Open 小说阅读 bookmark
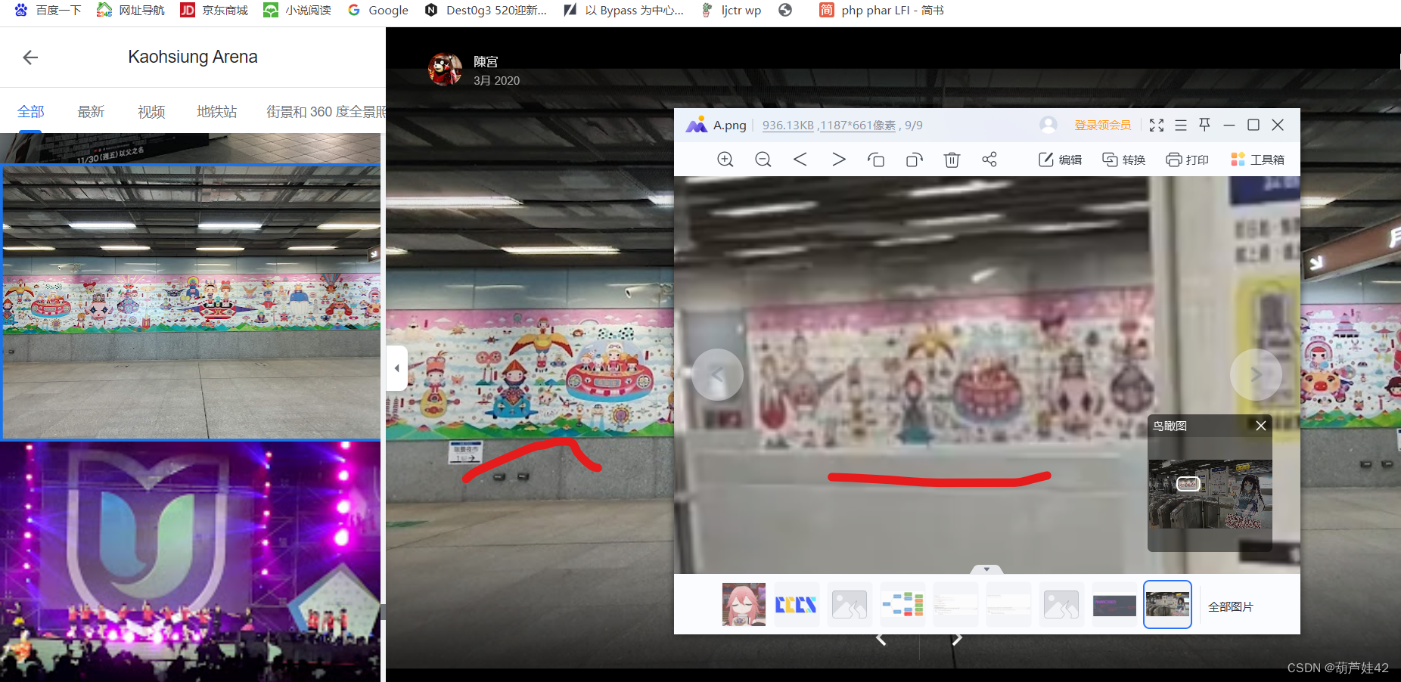Screen dimensions: 1401x682 click(x=297, y=11)
